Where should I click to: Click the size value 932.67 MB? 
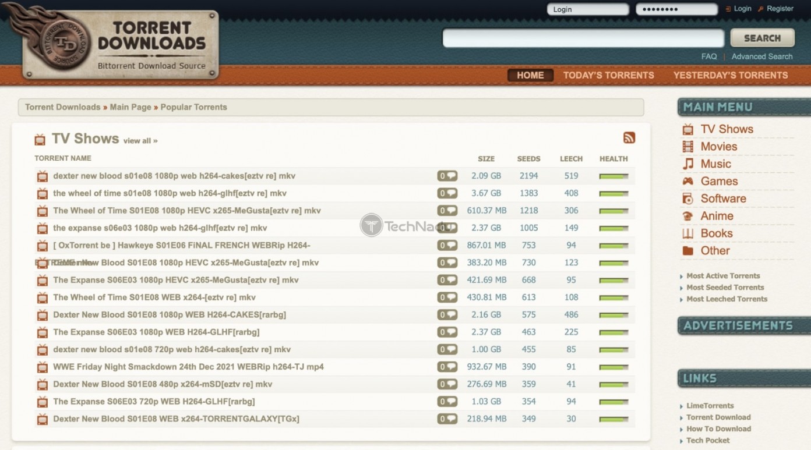tap(486, 367)
